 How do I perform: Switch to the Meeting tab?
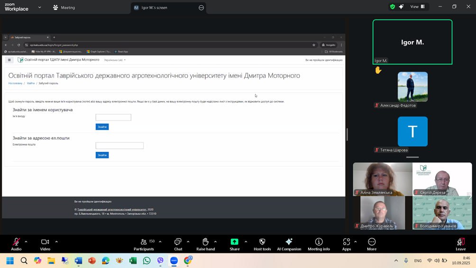click(x=64, y=8)
